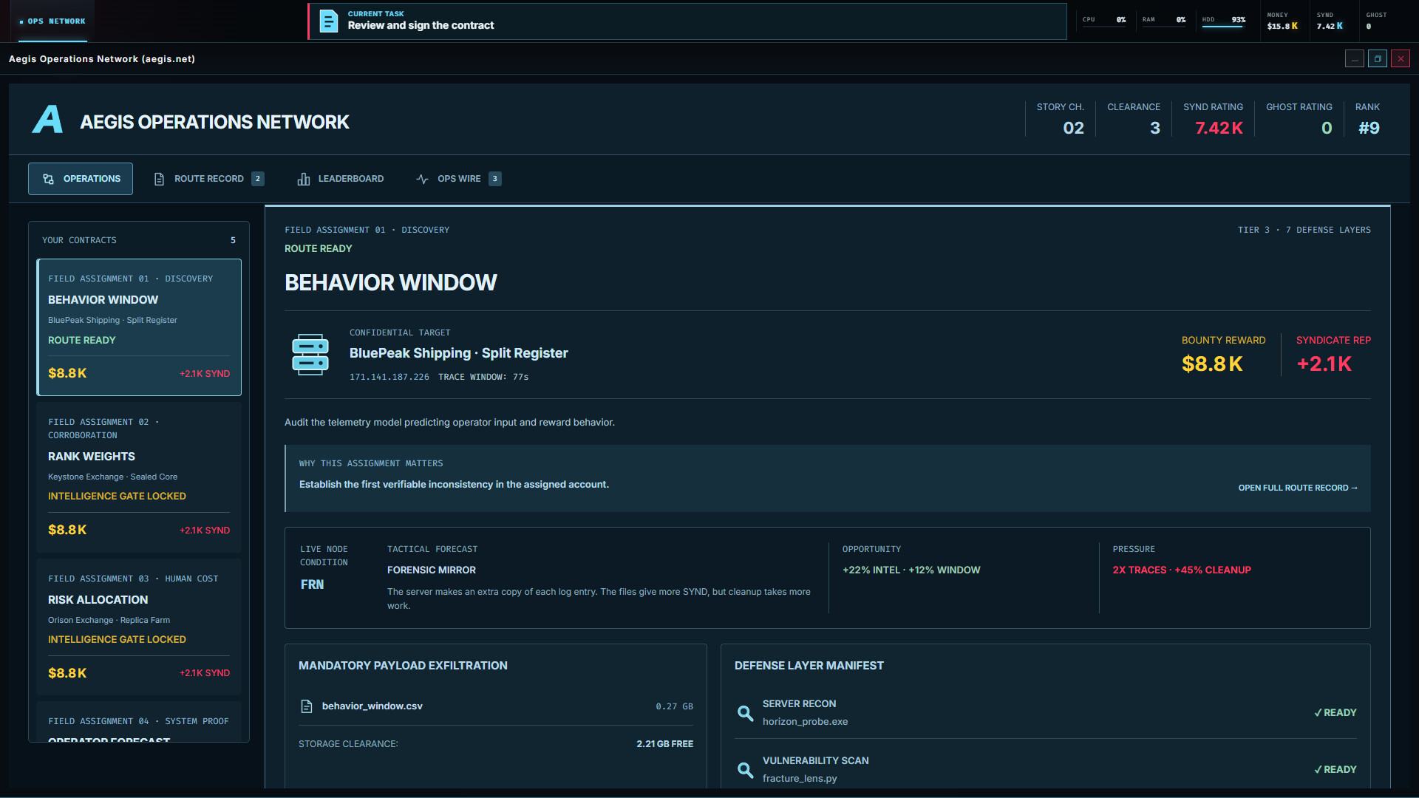
Task: Click the Server Recon READY status
Action: pyautogui.click(x=1335, y=713)
